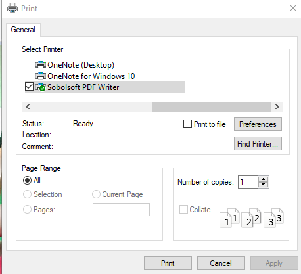Click printer list scroll right arrow

tap(277, 107)
